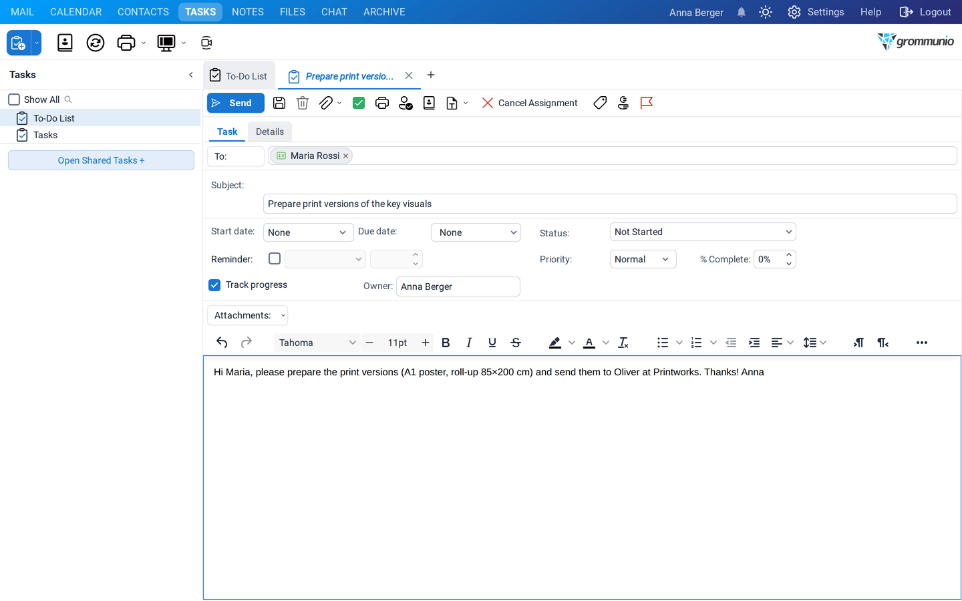This screenshot has width=962, height=601.
Task: Open the highlight color picker
Action: click(x=572, y=343)
